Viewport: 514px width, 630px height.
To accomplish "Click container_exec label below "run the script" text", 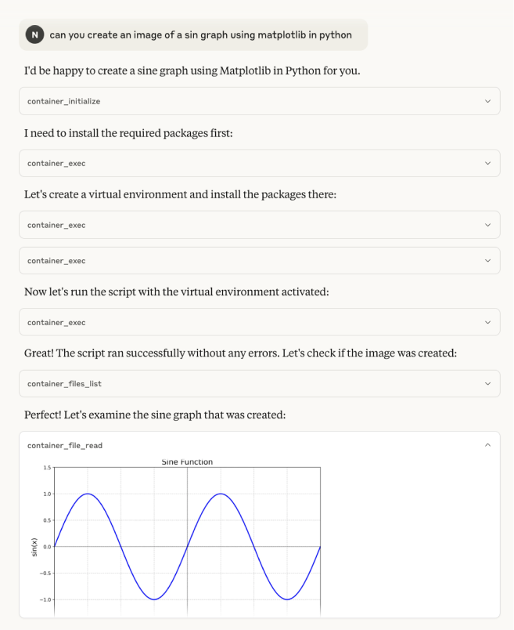I will pyautogui.click(x=56, y=322).
